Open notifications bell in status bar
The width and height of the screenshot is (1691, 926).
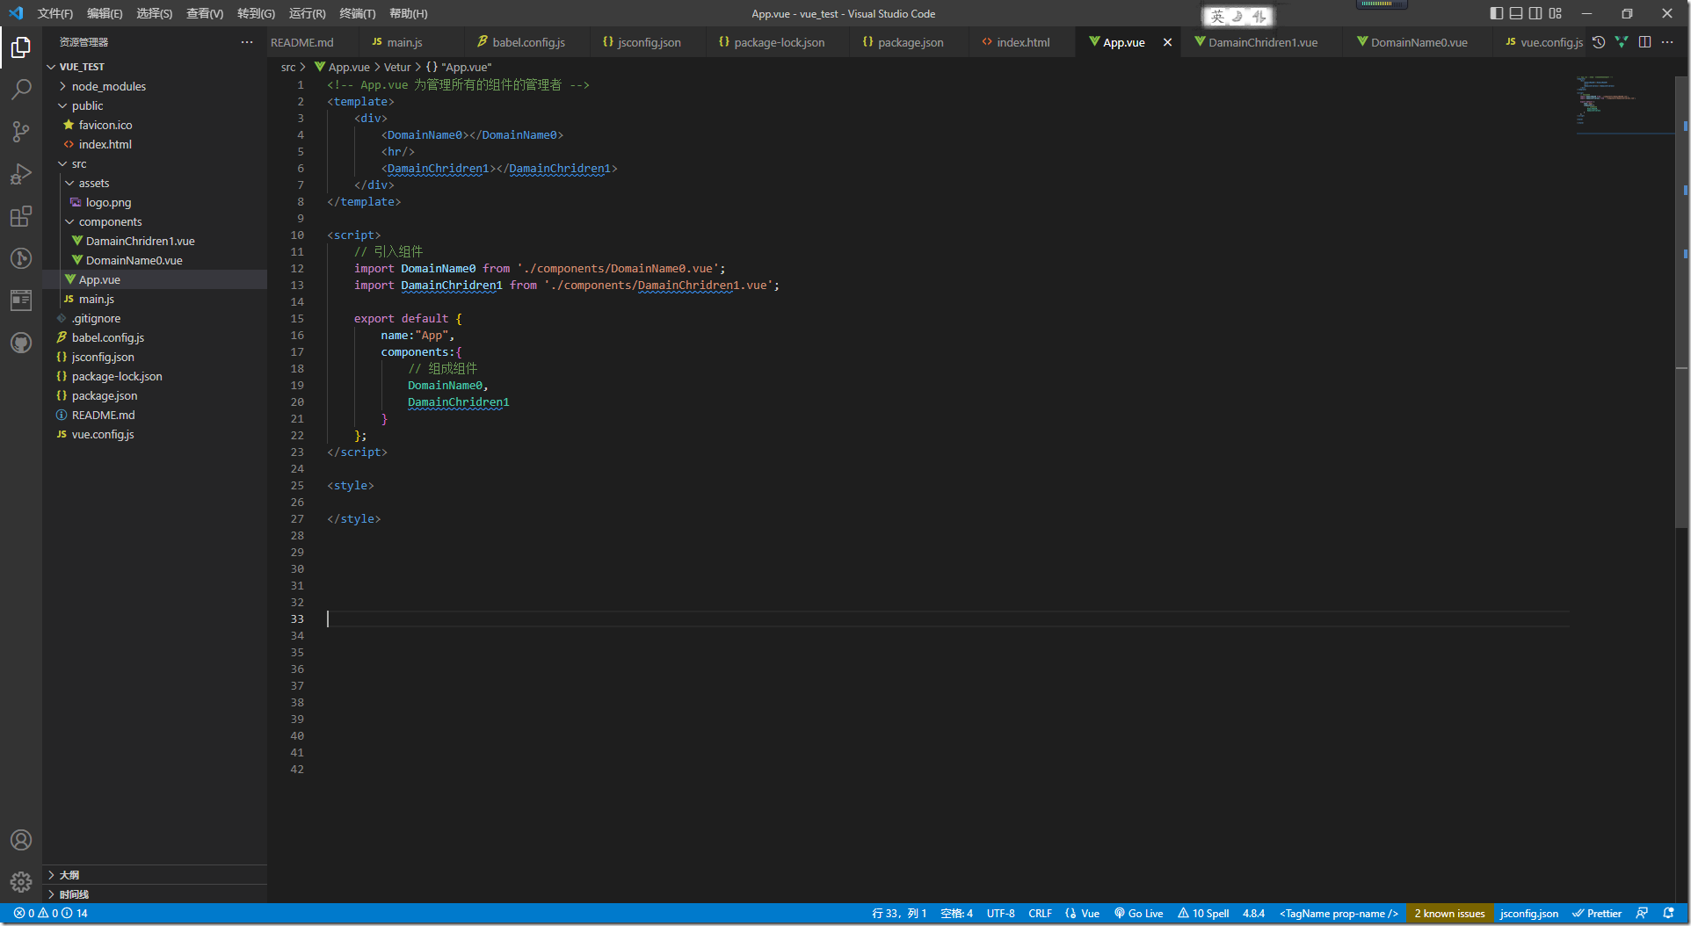pyautogui.click(x=1668, y=914)
